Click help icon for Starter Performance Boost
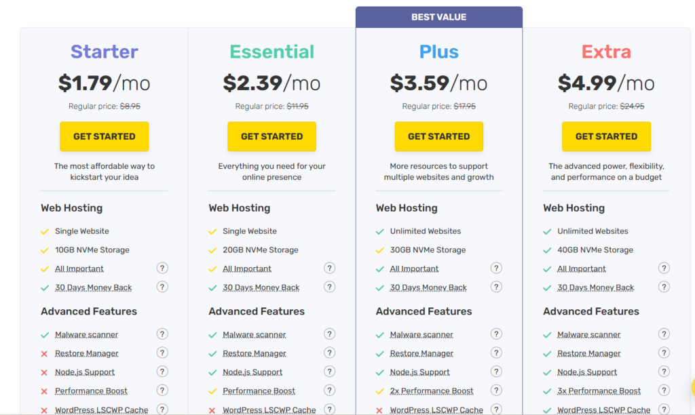The image size is (695, 415). (x=162, y=391)
